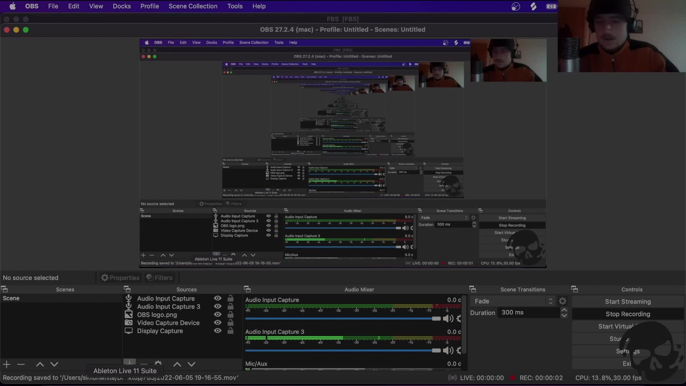Move the scene up in the Scenes list
686x386 pixels.
[40, 364]
